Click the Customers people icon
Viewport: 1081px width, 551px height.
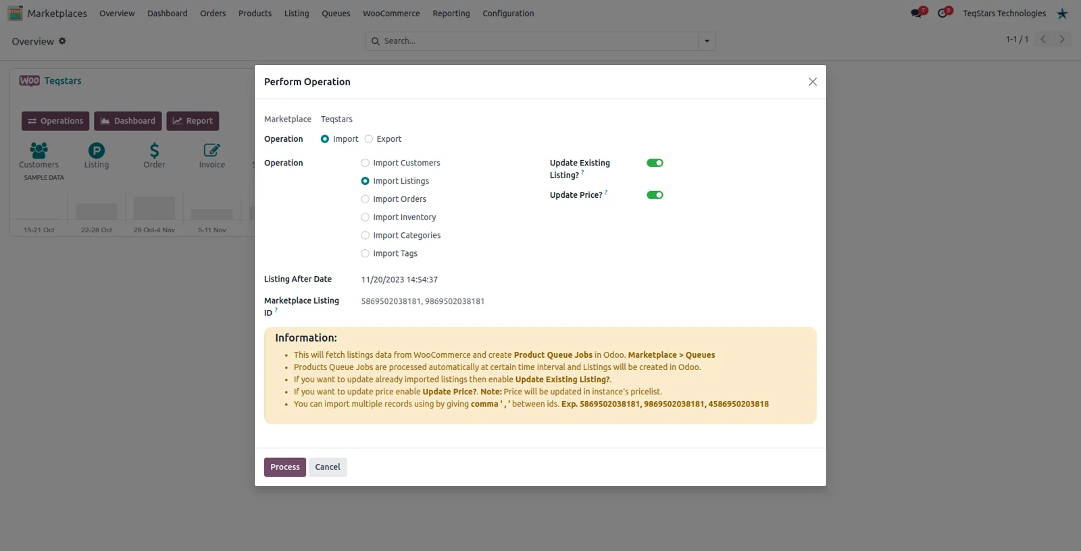39,150
